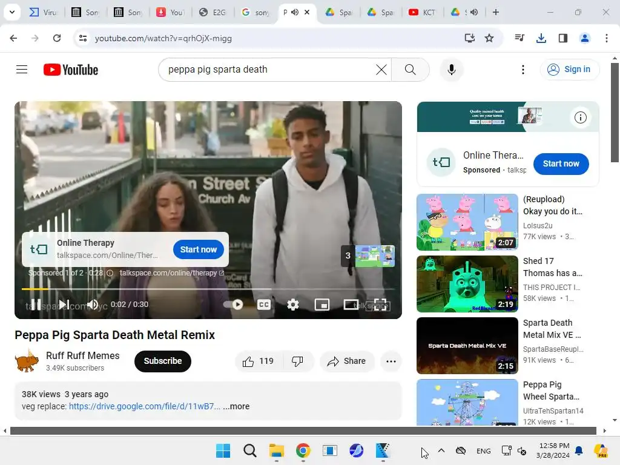Go to YouTube home via logo
The height and width of the screenshot is (465, 620).
pos(71,70)
